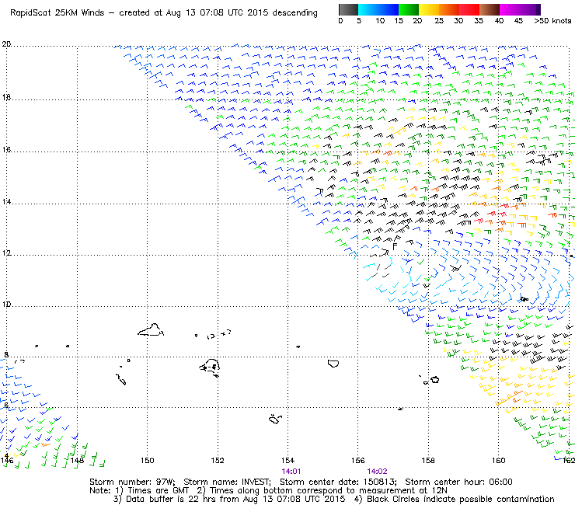
Task: Click the purple '14:01' time label
Action: pyautogui.click(x=291, y=472)
